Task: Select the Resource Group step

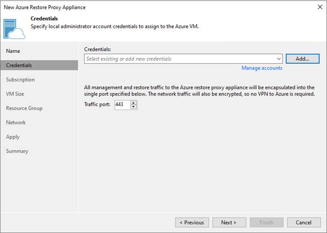Action: point(24,108)
